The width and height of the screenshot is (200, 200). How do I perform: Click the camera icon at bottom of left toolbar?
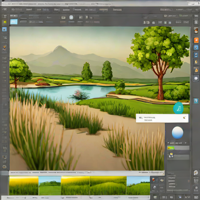(x=4, y=167)
